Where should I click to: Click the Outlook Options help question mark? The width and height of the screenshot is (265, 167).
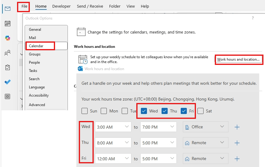[x=253, y=18]
